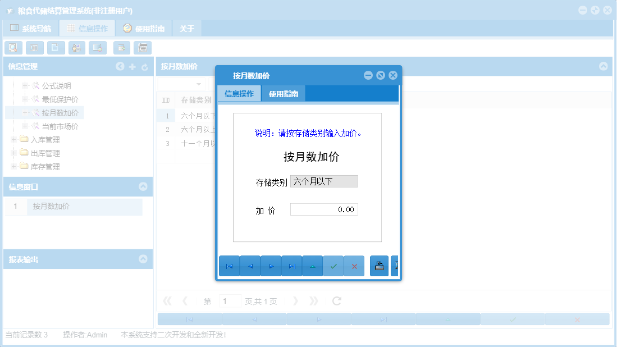Image resolution: width=617 pixels, height=347 pixels.
Task: Switch to the 系统导航 tab
Action: pyautogui.click(x=32, y=27)
